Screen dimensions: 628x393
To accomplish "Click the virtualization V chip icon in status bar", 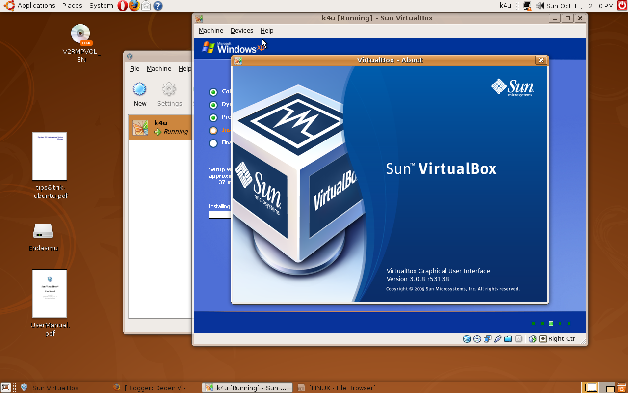I will coord(518,339).
